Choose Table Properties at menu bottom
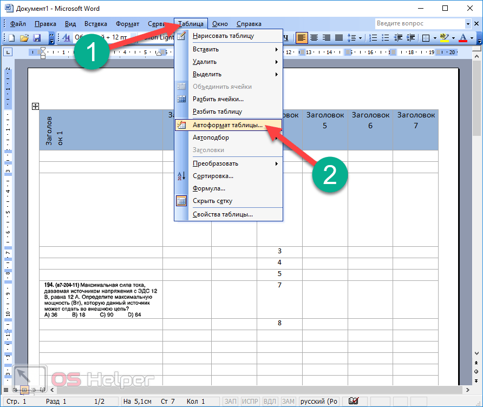Viewport: 483px width, 407px height. point(223,214)
